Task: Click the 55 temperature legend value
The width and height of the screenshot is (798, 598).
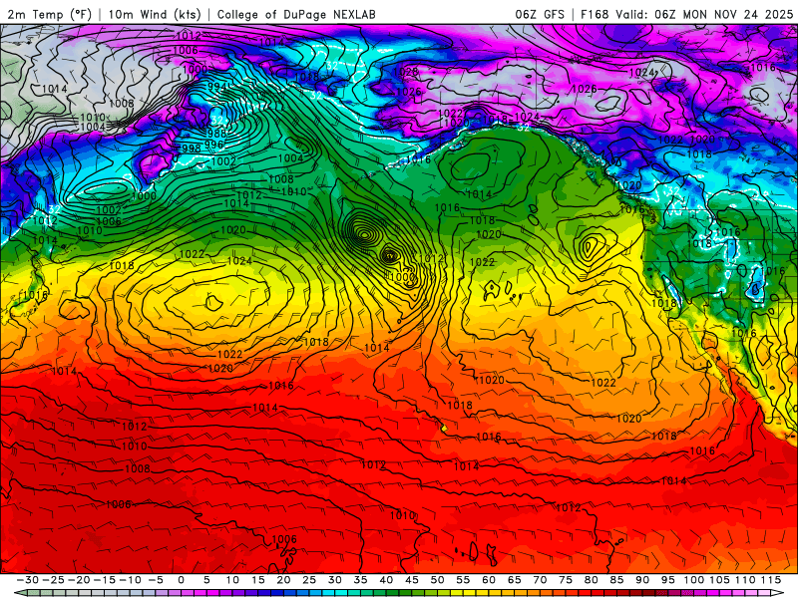Action: 463,580
